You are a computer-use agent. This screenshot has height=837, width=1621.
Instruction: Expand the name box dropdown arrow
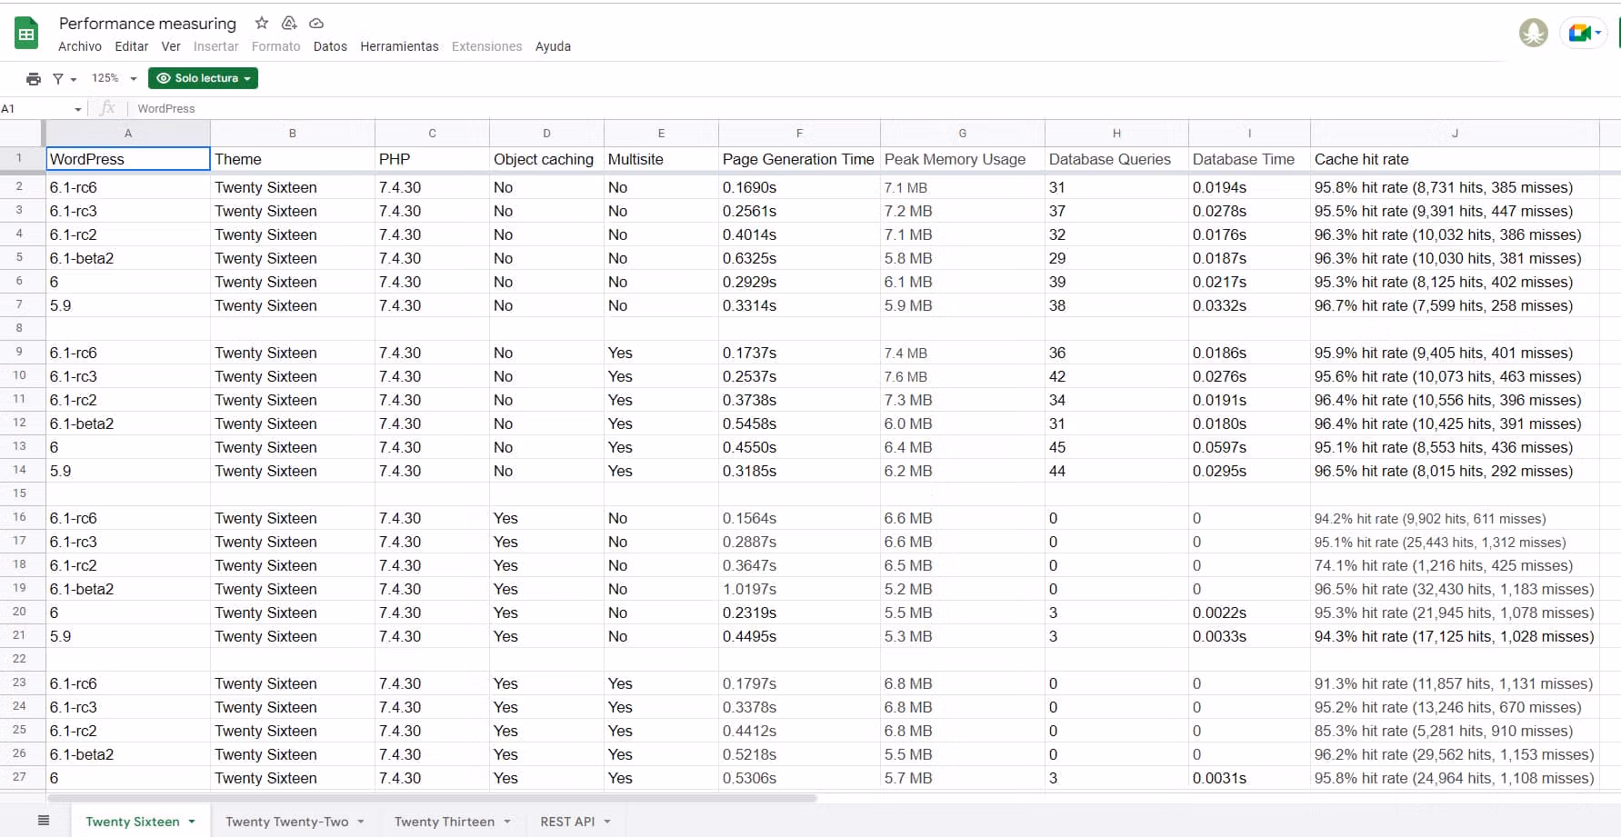(78, 109)
